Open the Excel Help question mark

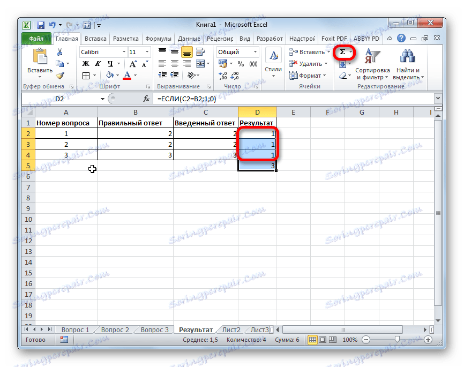pos(401,38)
